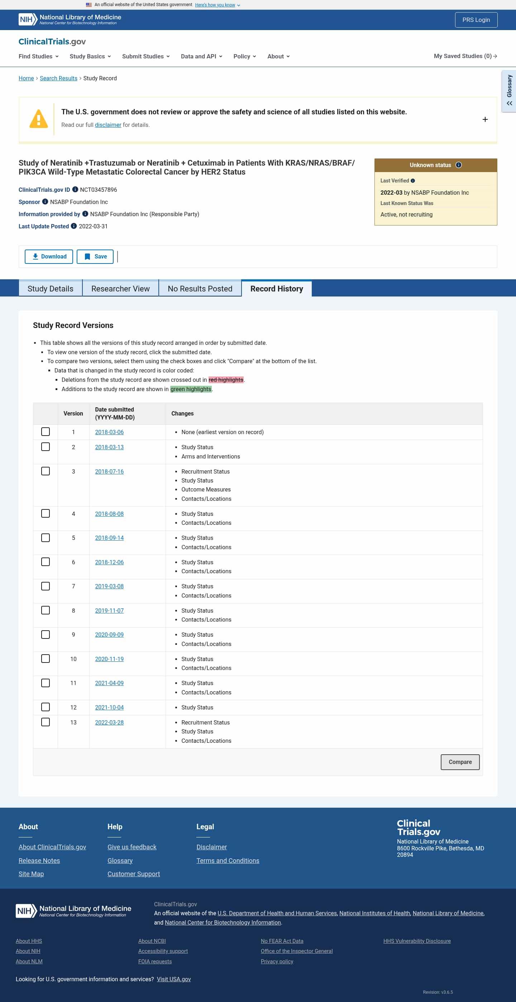Open the disclaimer link in the warning notice
Screen dimensions: 516x1002
click(108, 125)
